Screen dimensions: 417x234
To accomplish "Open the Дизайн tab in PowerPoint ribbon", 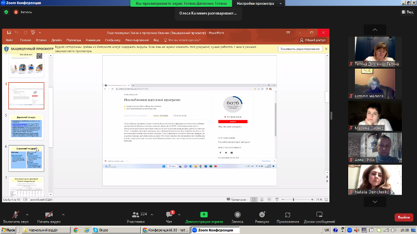I will click(x=57, y=40).
